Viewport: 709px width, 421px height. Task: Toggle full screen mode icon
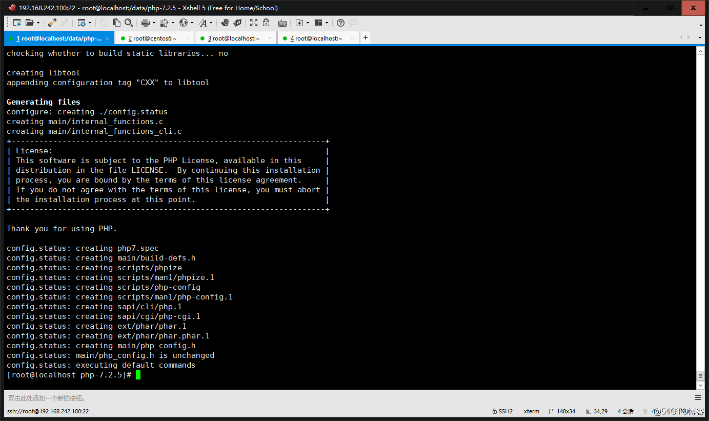coord(254,23)
